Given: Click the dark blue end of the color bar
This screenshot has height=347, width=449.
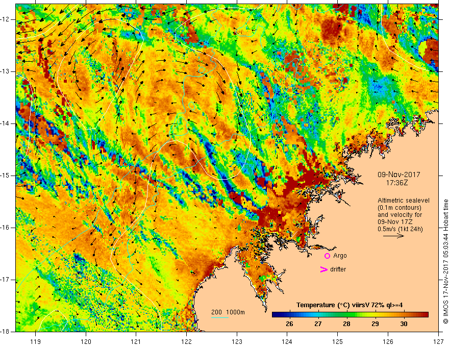Looking at the screenshot, I should [x=276, y=315].
